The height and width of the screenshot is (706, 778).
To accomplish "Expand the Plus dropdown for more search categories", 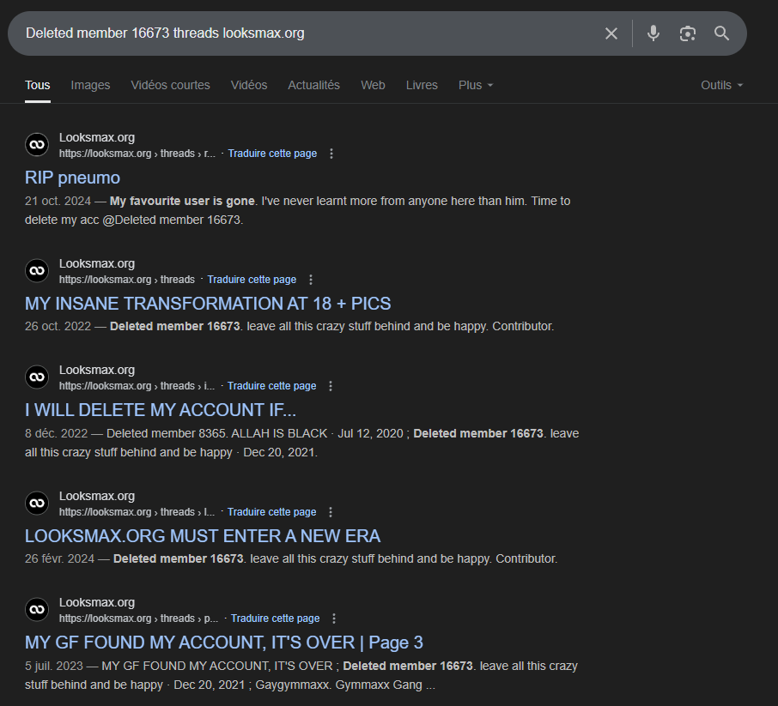I will pos(476,85).
